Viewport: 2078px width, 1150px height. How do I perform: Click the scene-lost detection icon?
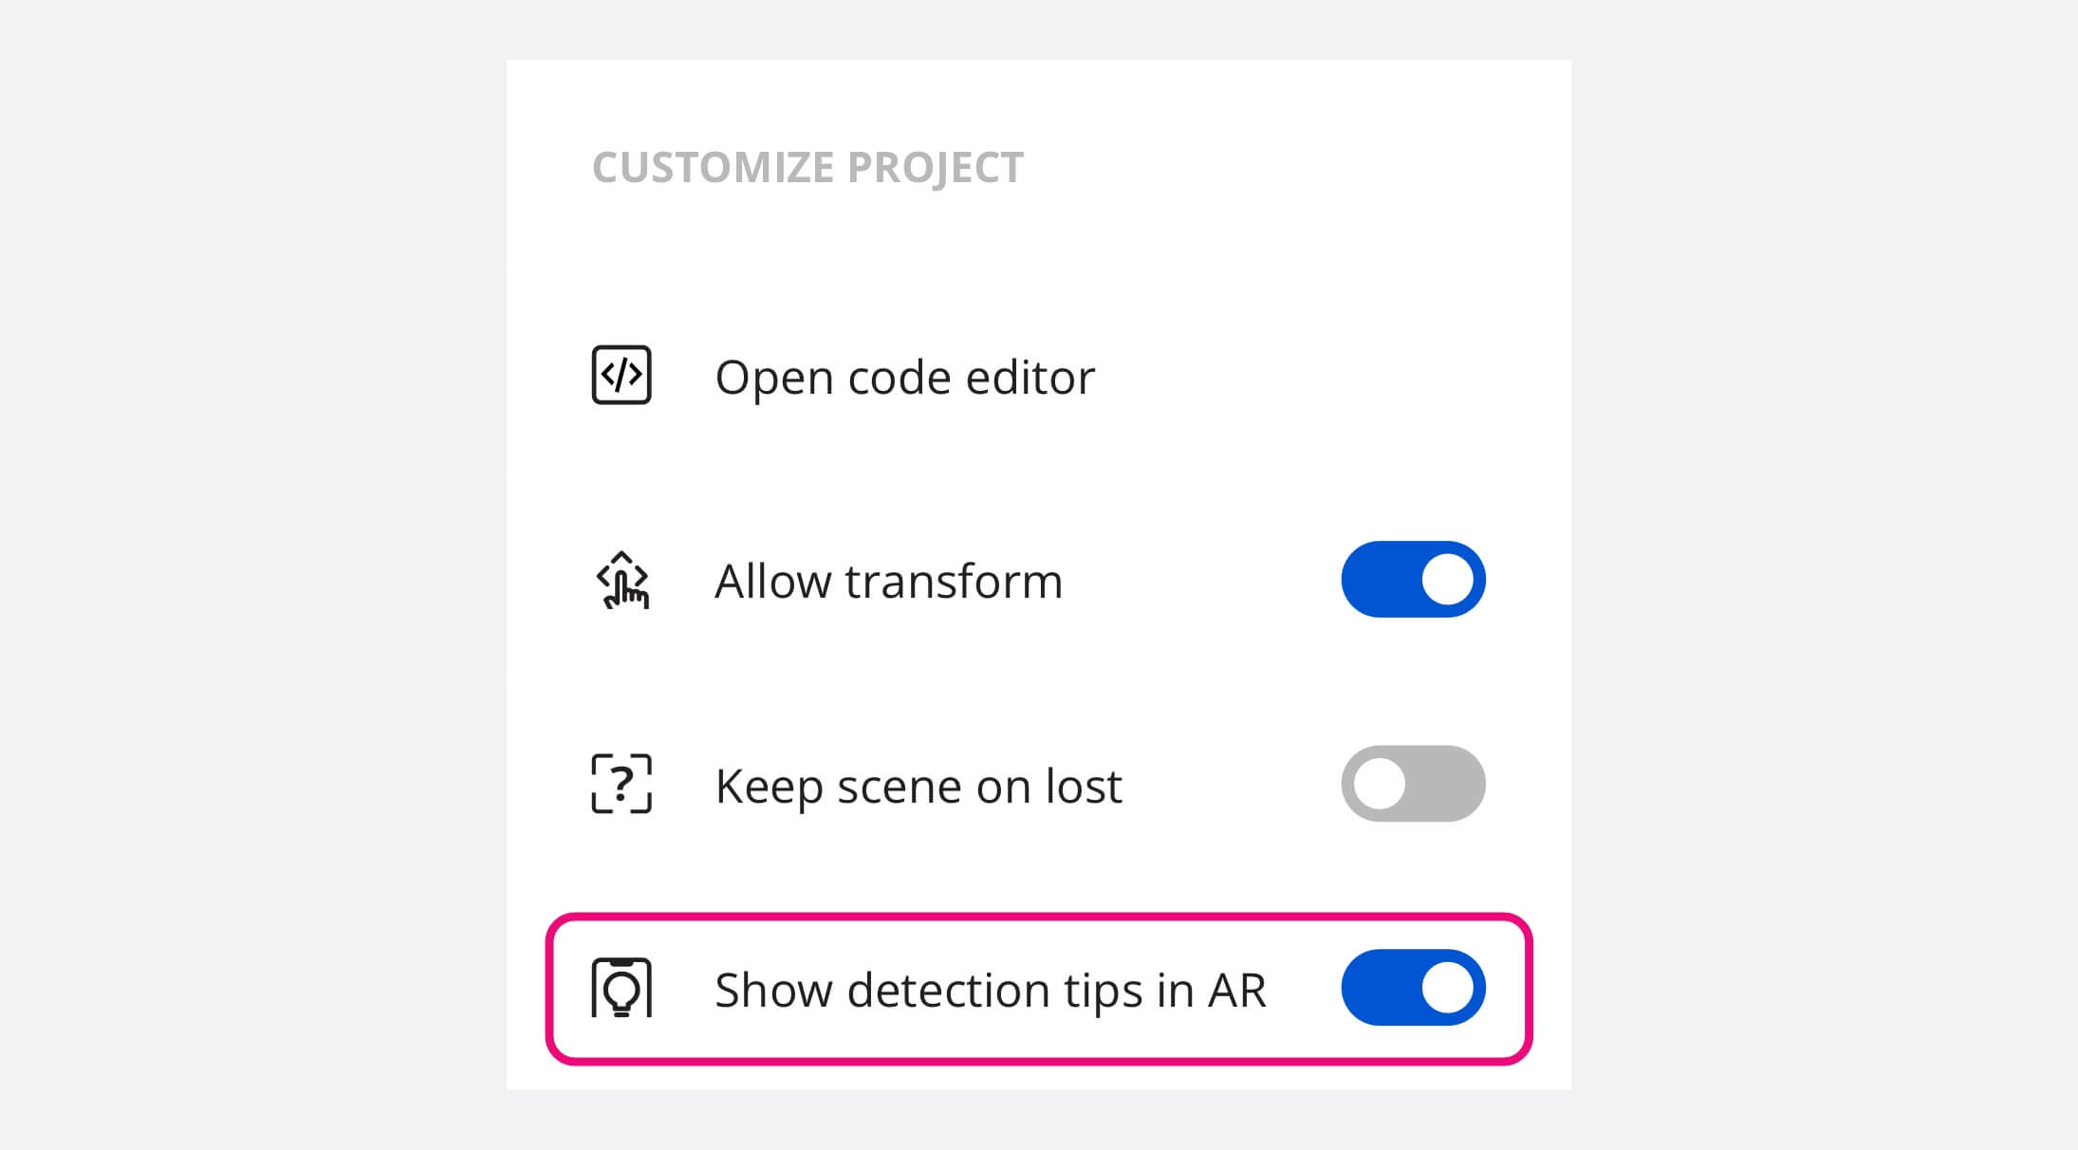pyautogui.click(x=620, y=783)
